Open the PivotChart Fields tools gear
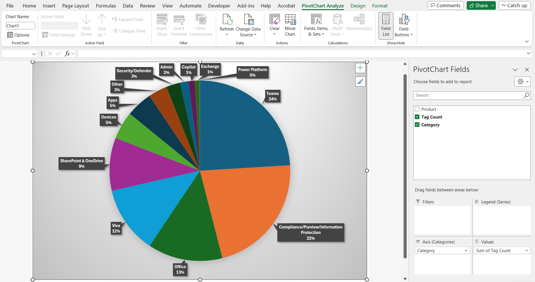This screenshot has height=282, width=535. [522, 82]
